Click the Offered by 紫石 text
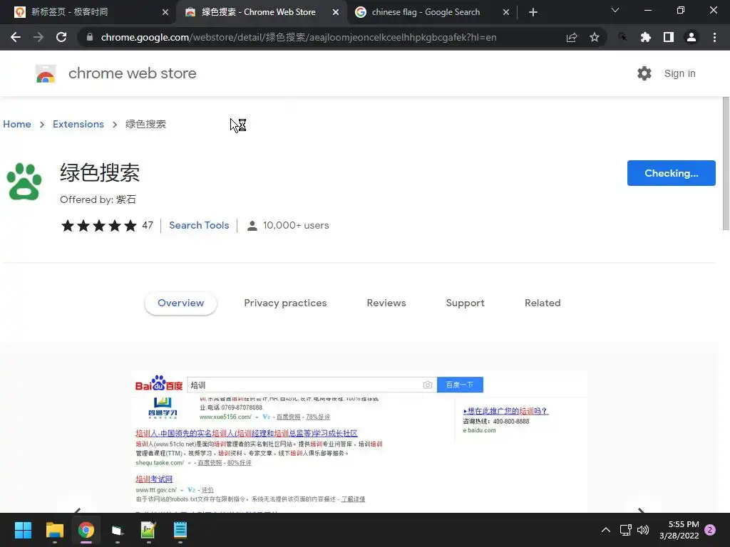Screen dimensions: 730x547 point(98,199)
